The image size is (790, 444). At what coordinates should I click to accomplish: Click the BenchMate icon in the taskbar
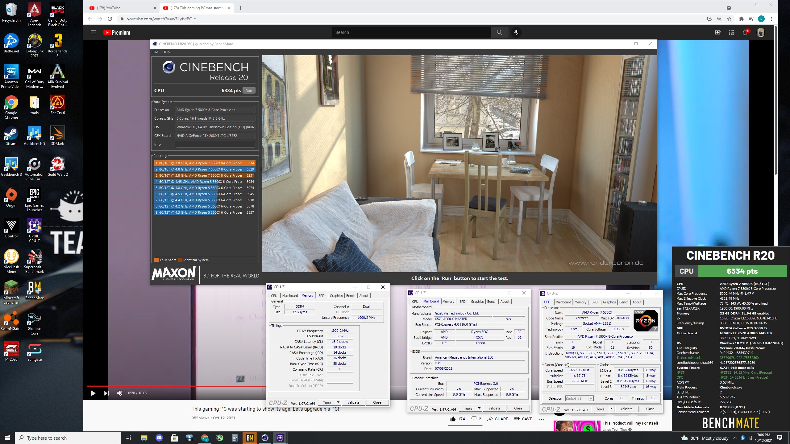coord(250,438)
